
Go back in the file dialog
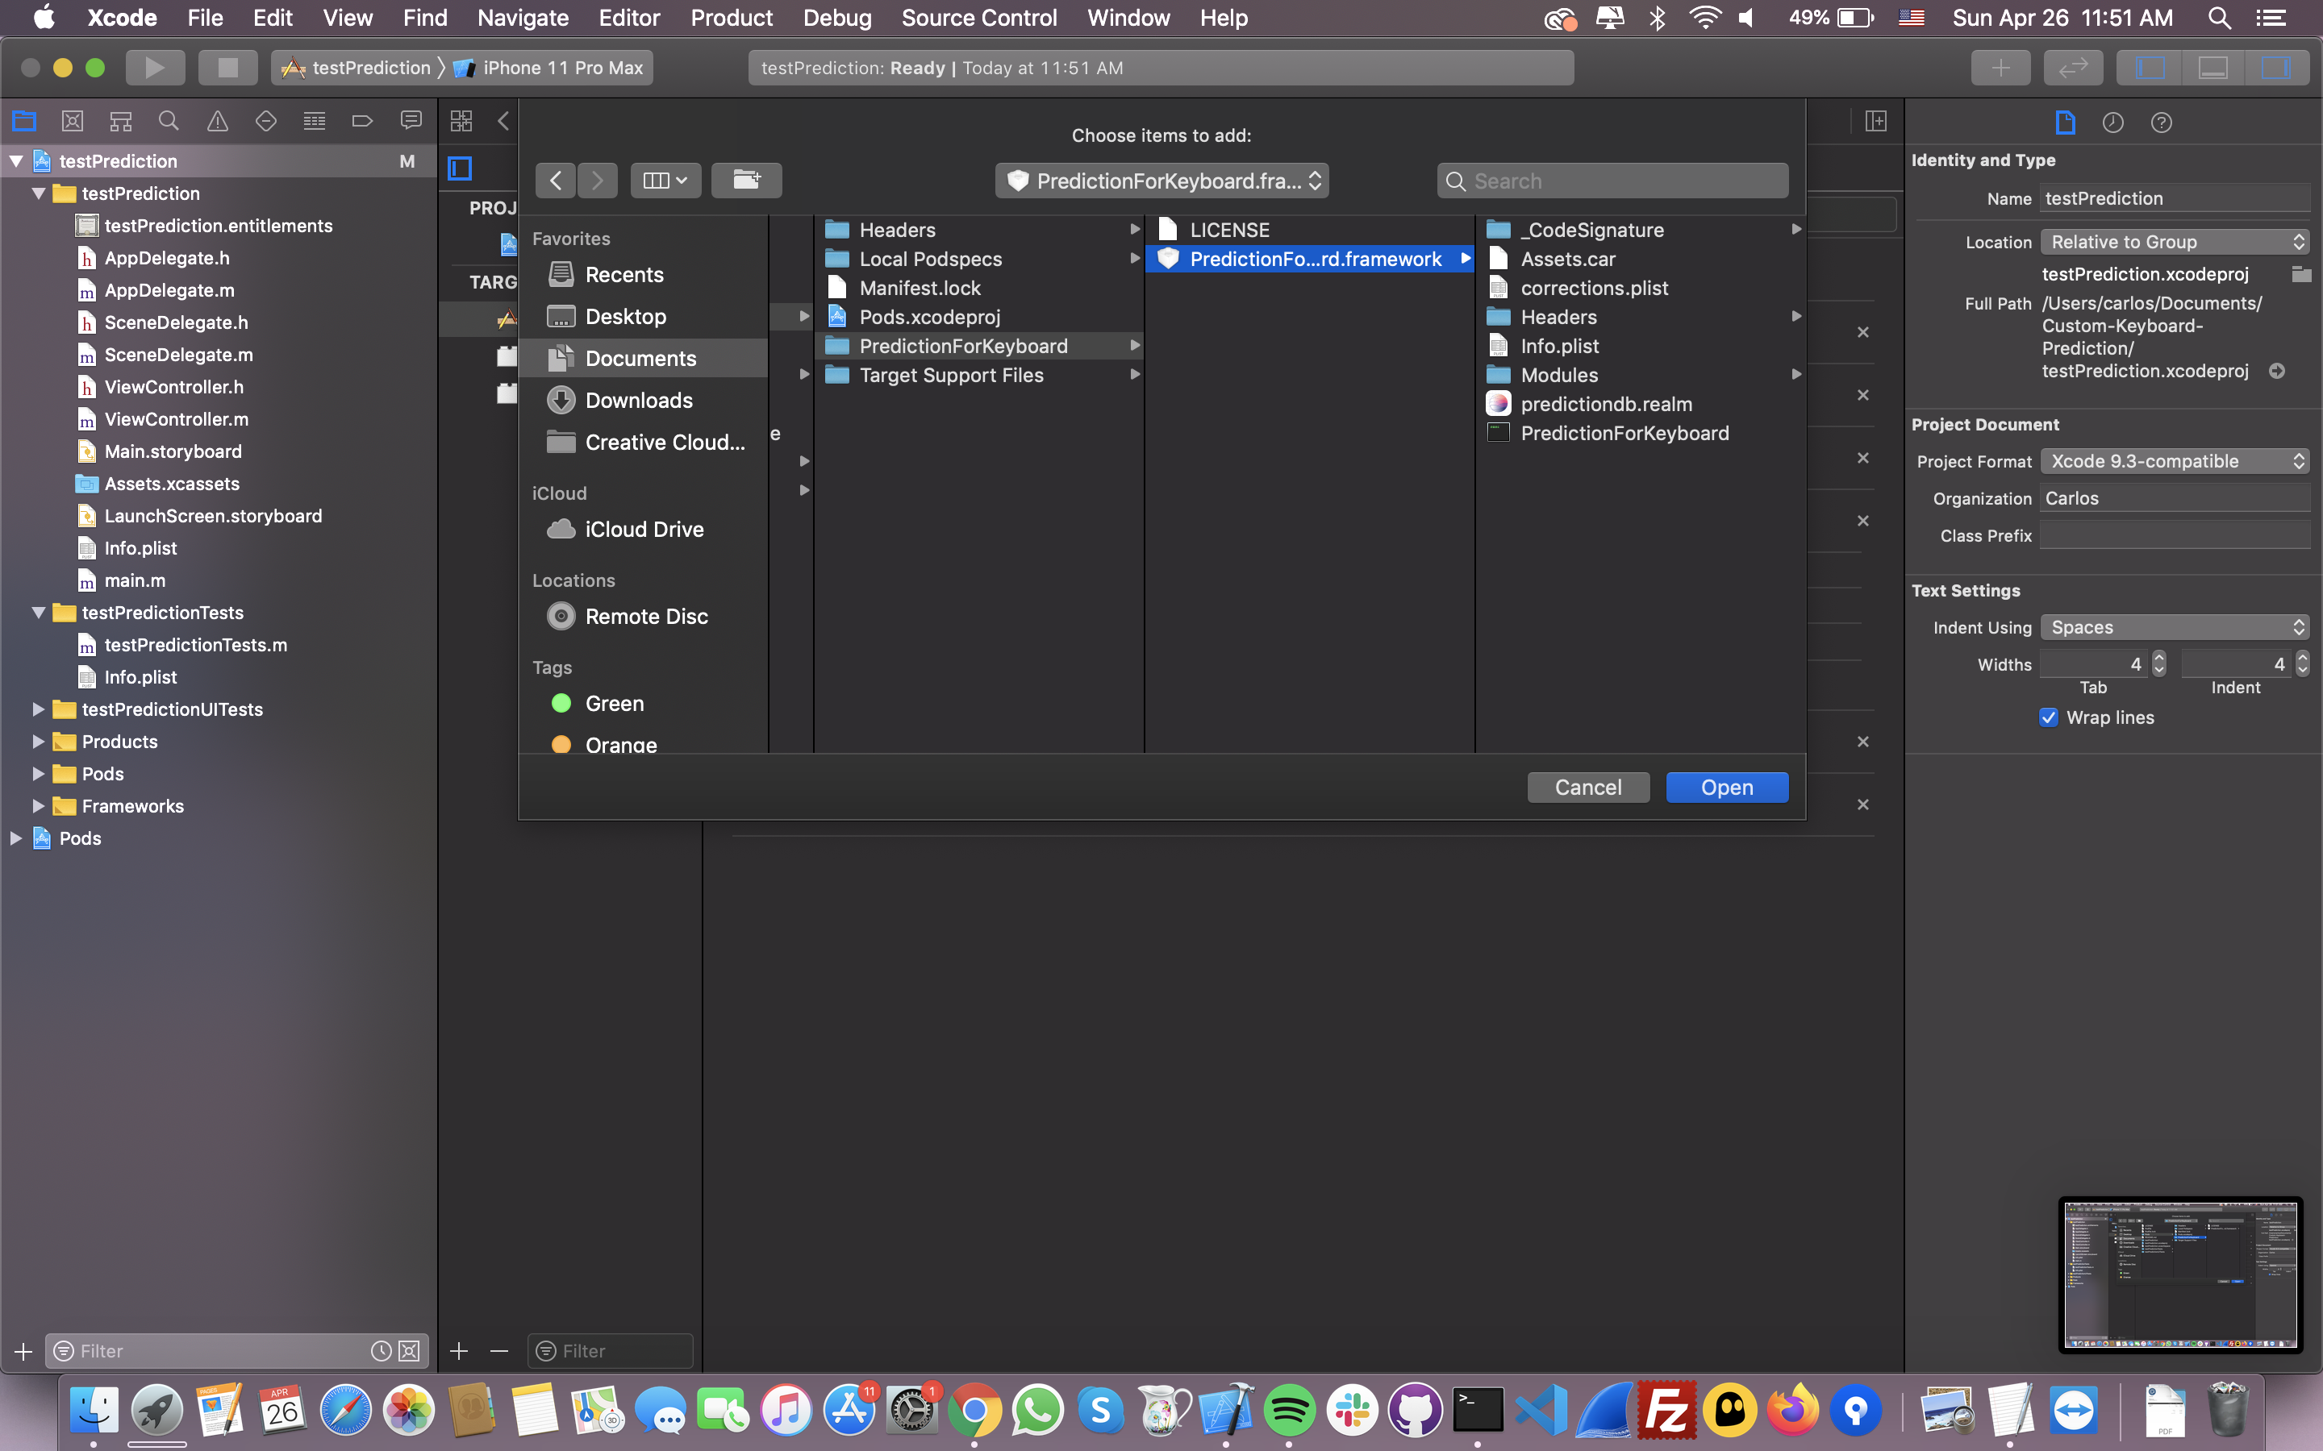(556, 181)
